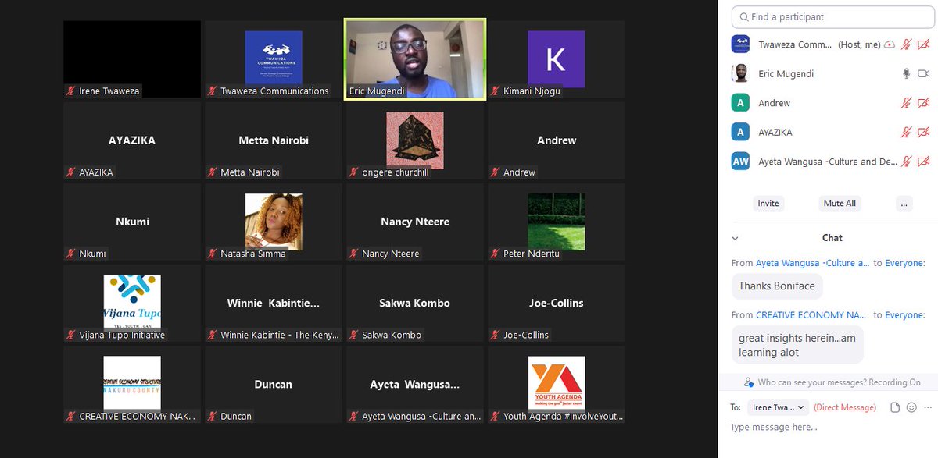The image size is (938, 458).
Task: Select CREATIVE ECONOMY NAKURU COUNTY tile
Action: coord(132,384)
